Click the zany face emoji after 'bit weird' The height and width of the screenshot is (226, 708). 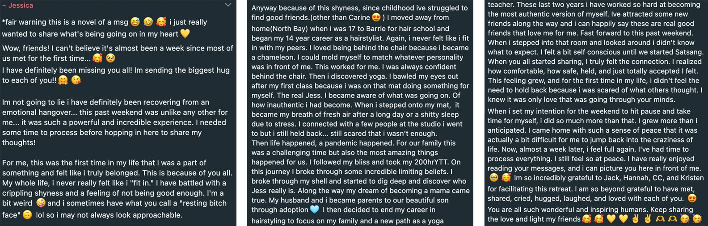click(41, 203)
